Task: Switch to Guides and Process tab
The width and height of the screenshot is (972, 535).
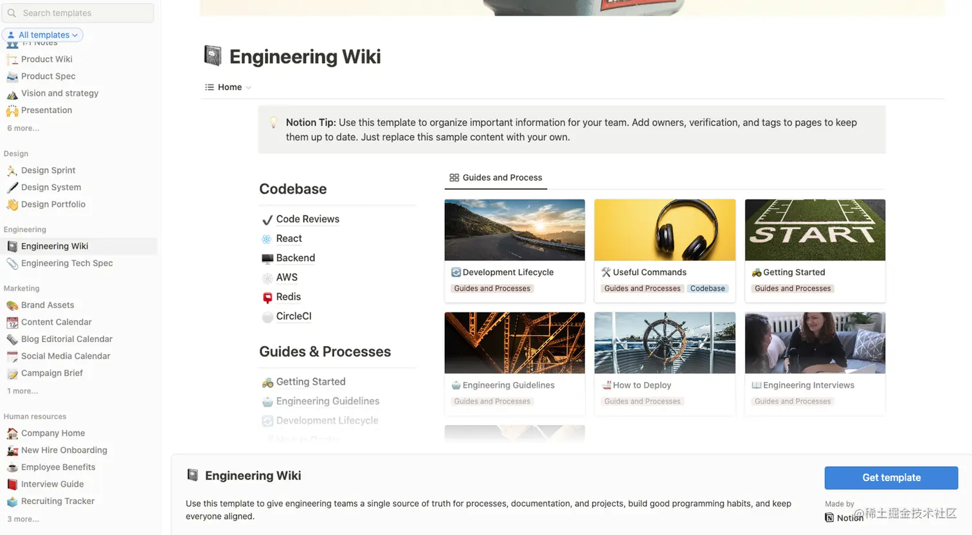Action: pos(496,177)
